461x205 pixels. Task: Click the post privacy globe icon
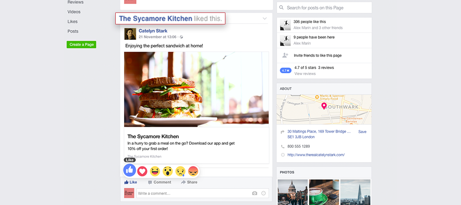(x=181, y=37)
